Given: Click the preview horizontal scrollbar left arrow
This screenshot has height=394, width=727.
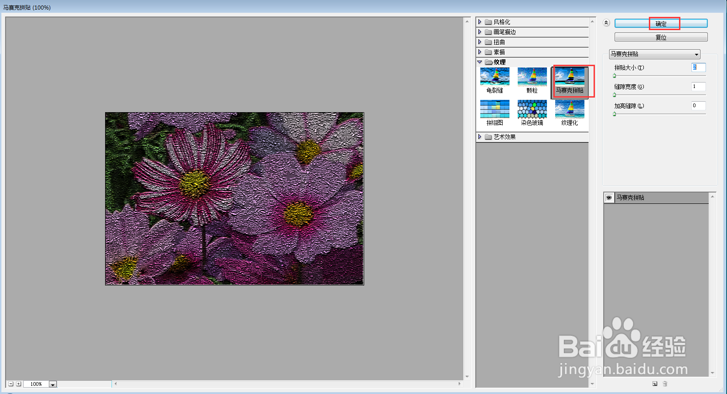Looking at the screenshot, I should [116, 384].
